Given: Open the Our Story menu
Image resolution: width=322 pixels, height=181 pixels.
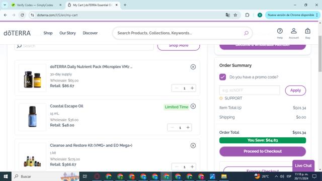Looking at the screenshot, I should tap(67, 33).
